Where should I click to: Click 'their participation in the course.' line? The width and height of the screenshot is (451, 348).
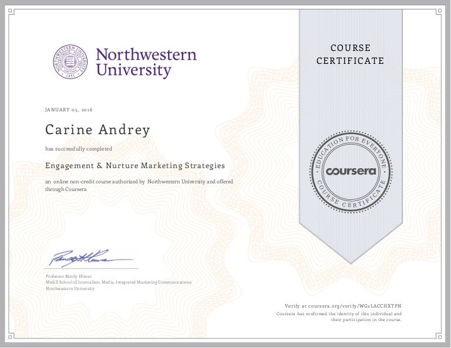tap(366, 320)
